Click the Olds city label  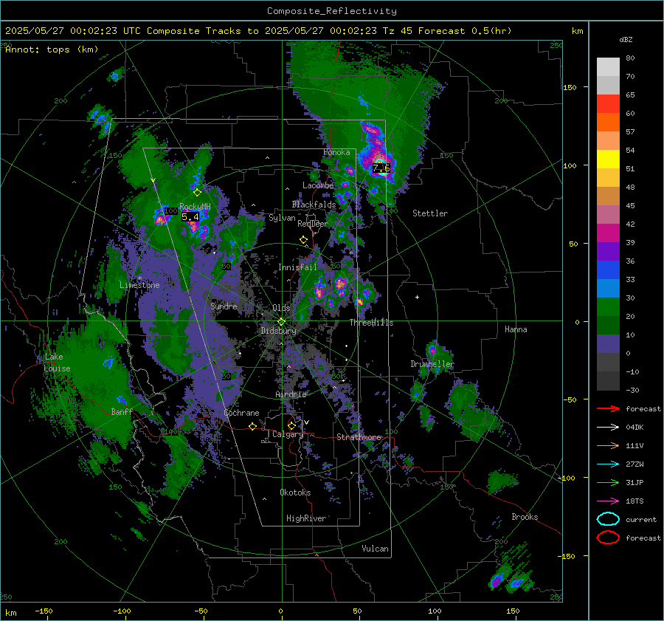tap(281, 308)
